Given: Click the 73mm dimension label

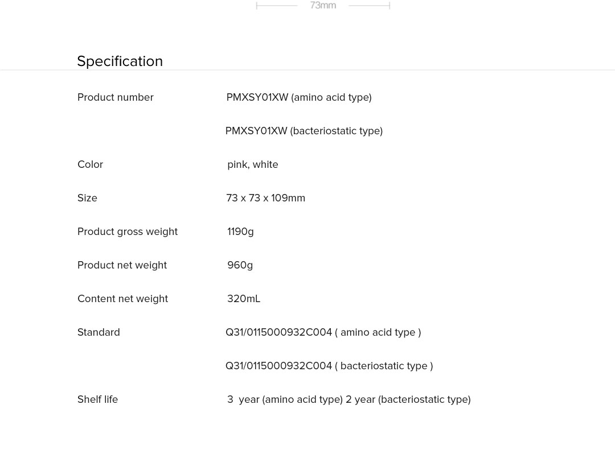Looking at the screenshot, I should [323, 6].
